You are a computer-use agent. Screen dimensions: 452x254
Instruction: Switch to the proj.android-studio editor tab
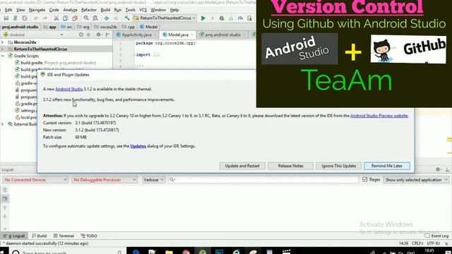click(x=222, y=35)
